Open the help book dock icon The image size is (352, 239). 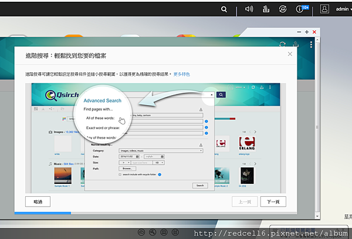164,232
